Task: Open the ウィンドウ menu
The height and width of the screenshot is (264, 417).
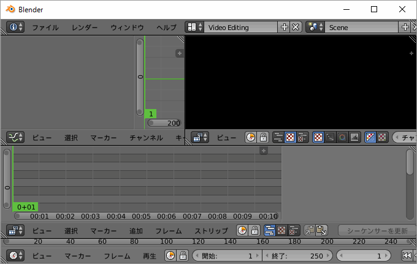Action: point(127,28)
